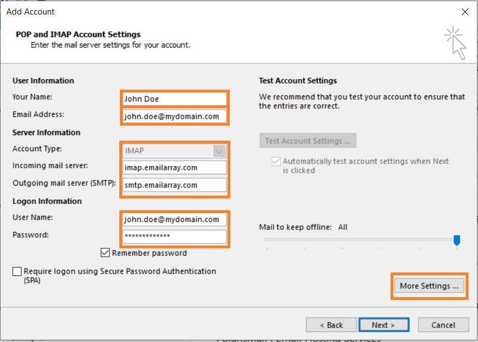Screen dimensions: 478x342
Task: Toggle automatically test account settings when Next clicked
Action: coord(275,161)
